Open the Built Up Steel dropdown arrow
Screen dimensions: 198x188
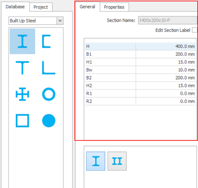click(60, 21)
